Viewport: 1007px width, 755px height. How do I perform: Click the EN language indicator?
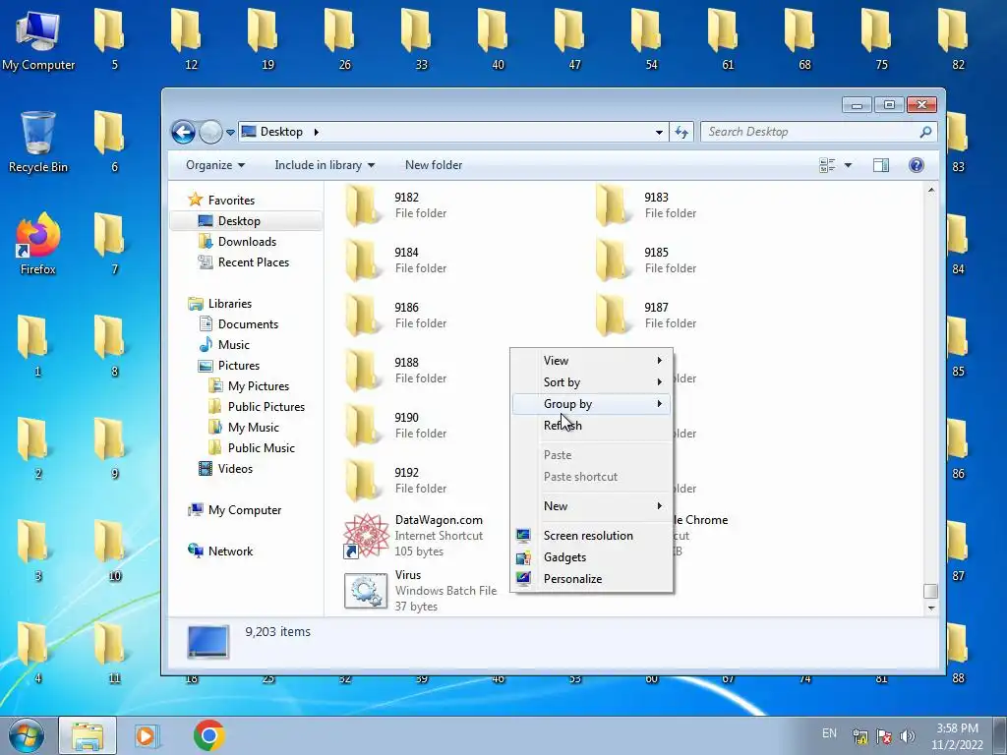(829, 733)
